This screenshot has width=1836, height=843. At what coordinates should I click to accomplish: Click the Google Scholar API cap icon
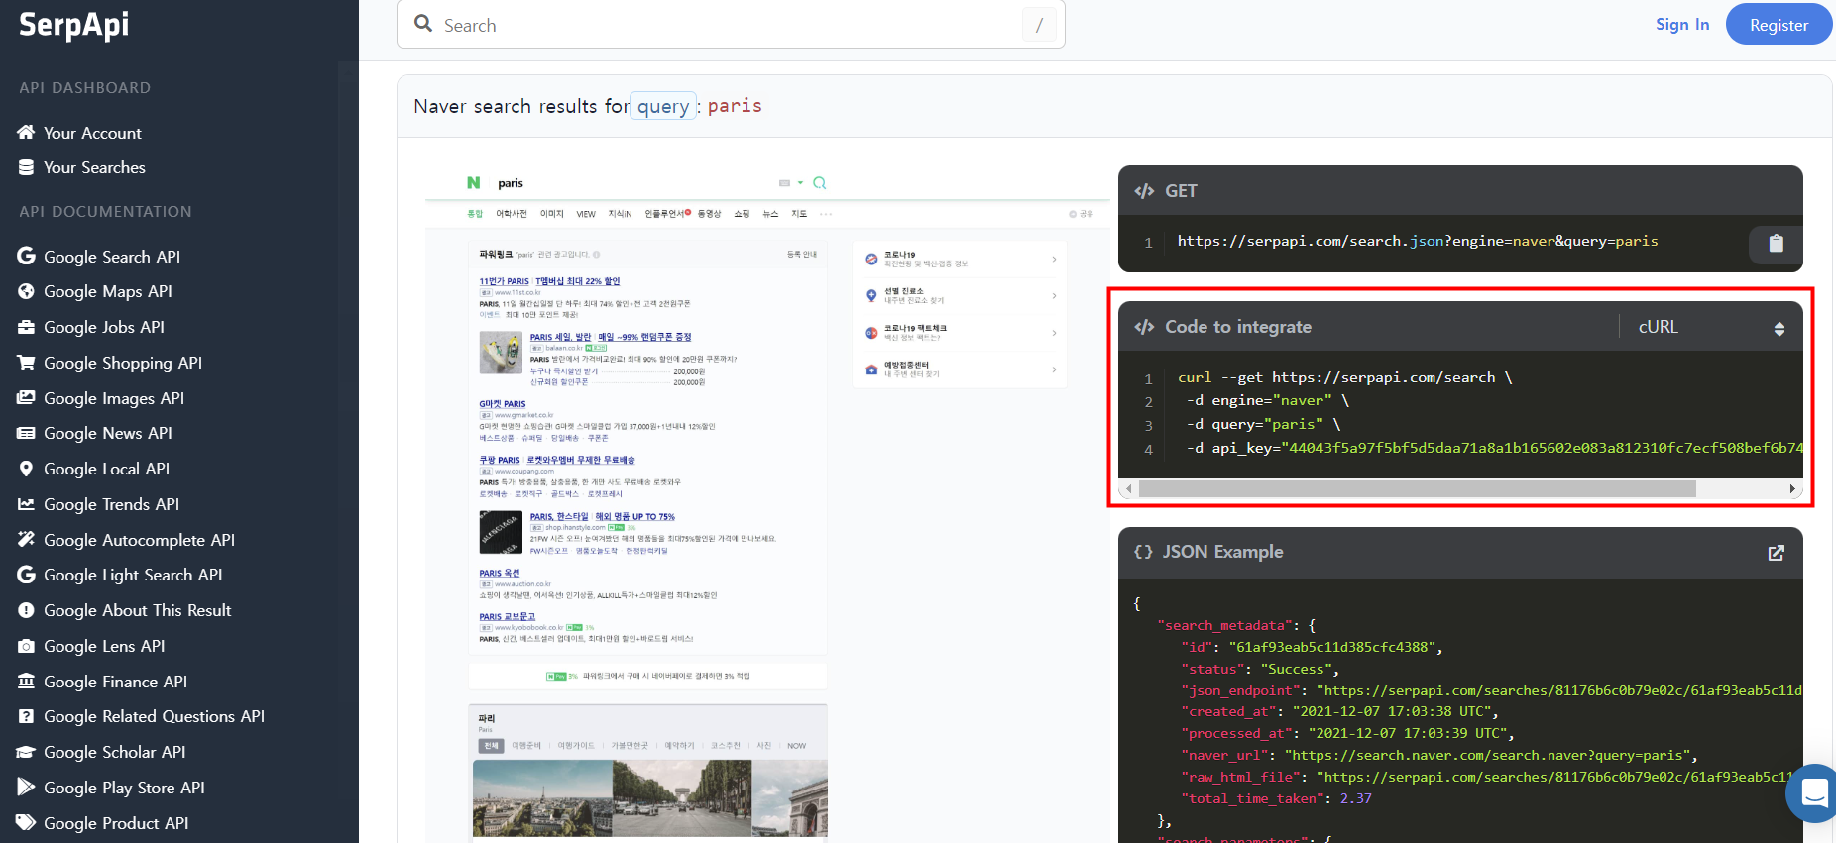pyautogui.click(x=26, y=752)
